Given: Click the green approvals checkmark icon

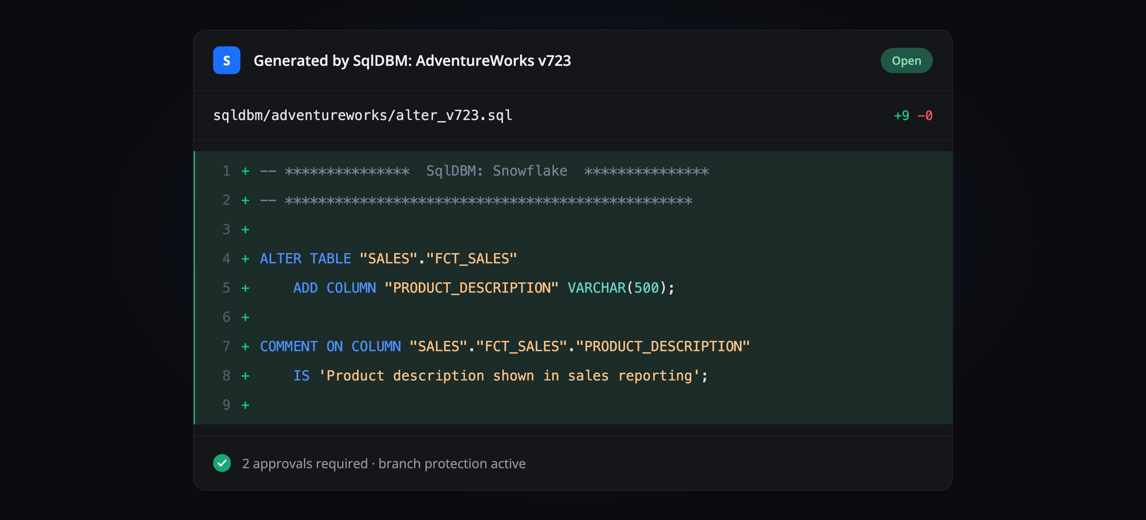Looking at the screenshot, I should point(221,463).
